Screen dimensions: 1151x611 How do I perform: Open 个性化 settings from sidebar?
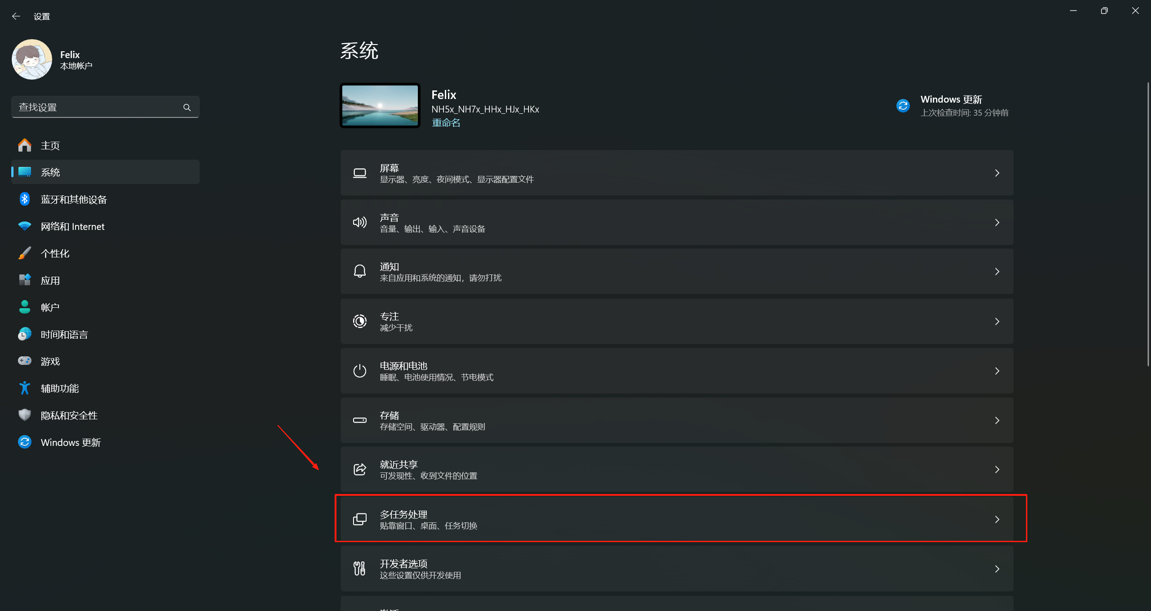click(x=55, y=253)
